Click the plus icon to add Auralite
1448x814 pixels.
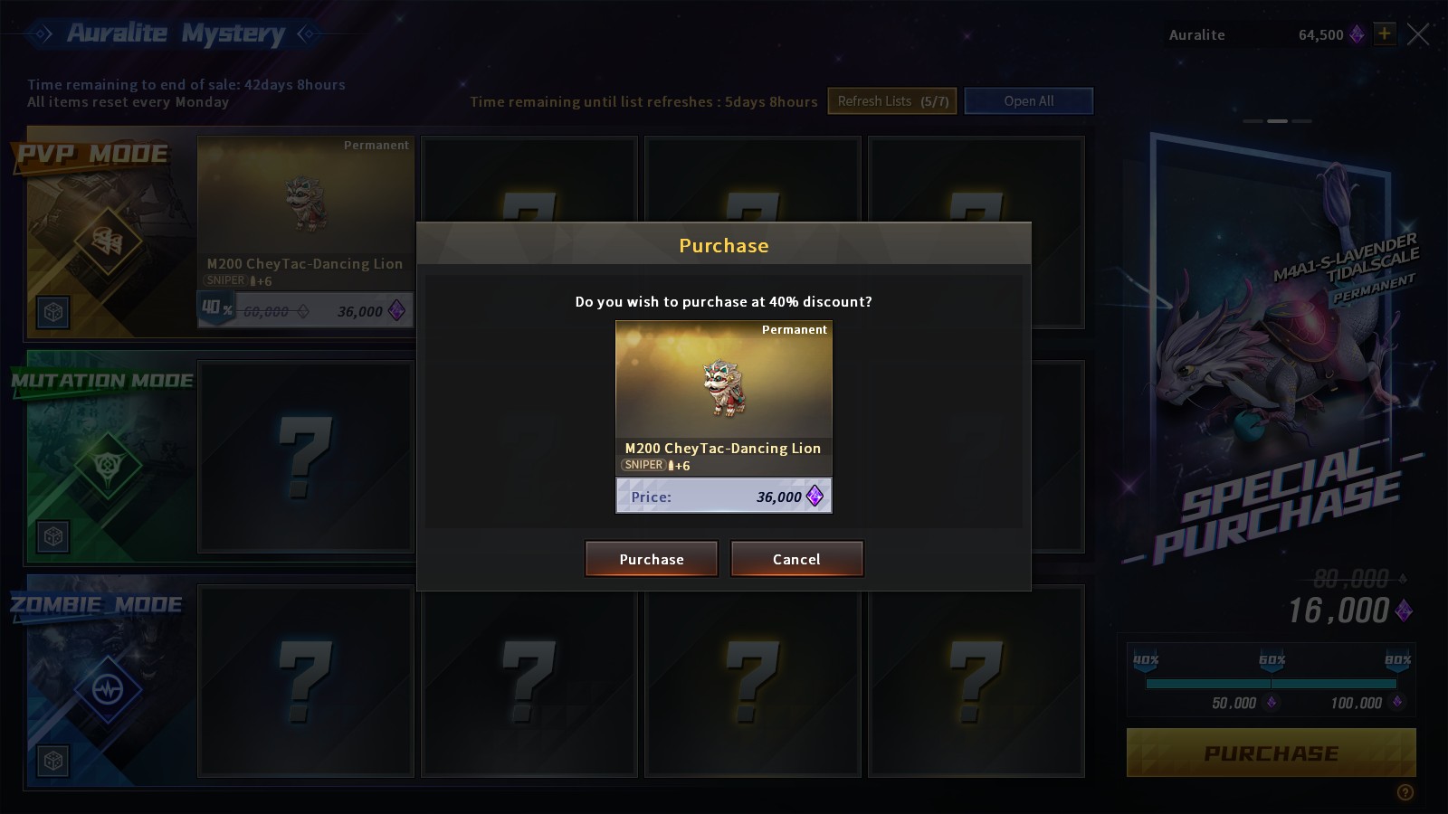point(1384,34)
